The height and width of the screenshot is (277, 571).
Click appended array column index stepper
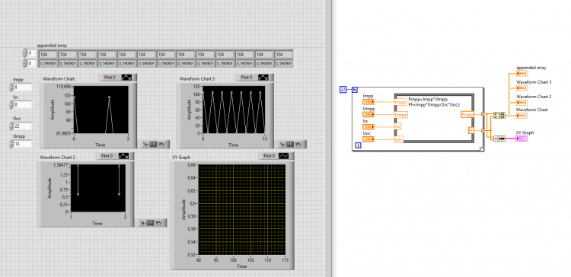pyautogui.click(x=25, y=63)
